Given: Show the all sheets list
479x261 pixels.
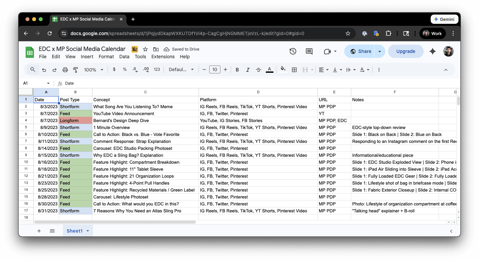Looking at the screenshot, I should (52, 231).
